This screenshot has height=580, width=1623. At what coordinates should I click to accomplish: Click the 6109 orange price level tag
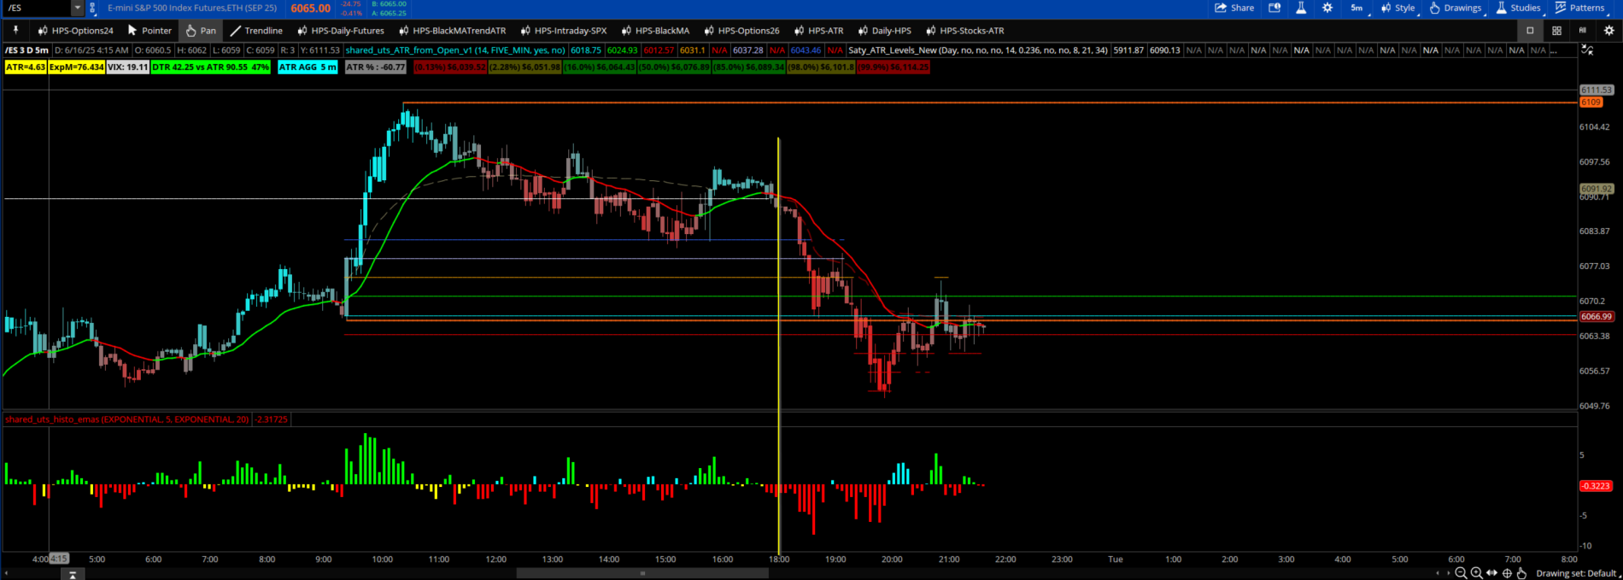[x=1591, y=102]
